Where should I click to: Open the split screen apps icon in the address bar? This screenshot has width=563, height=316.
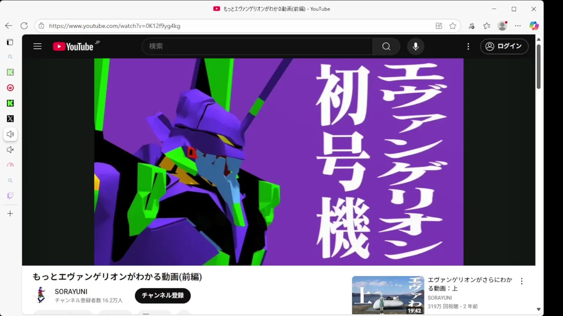point(439,26)
